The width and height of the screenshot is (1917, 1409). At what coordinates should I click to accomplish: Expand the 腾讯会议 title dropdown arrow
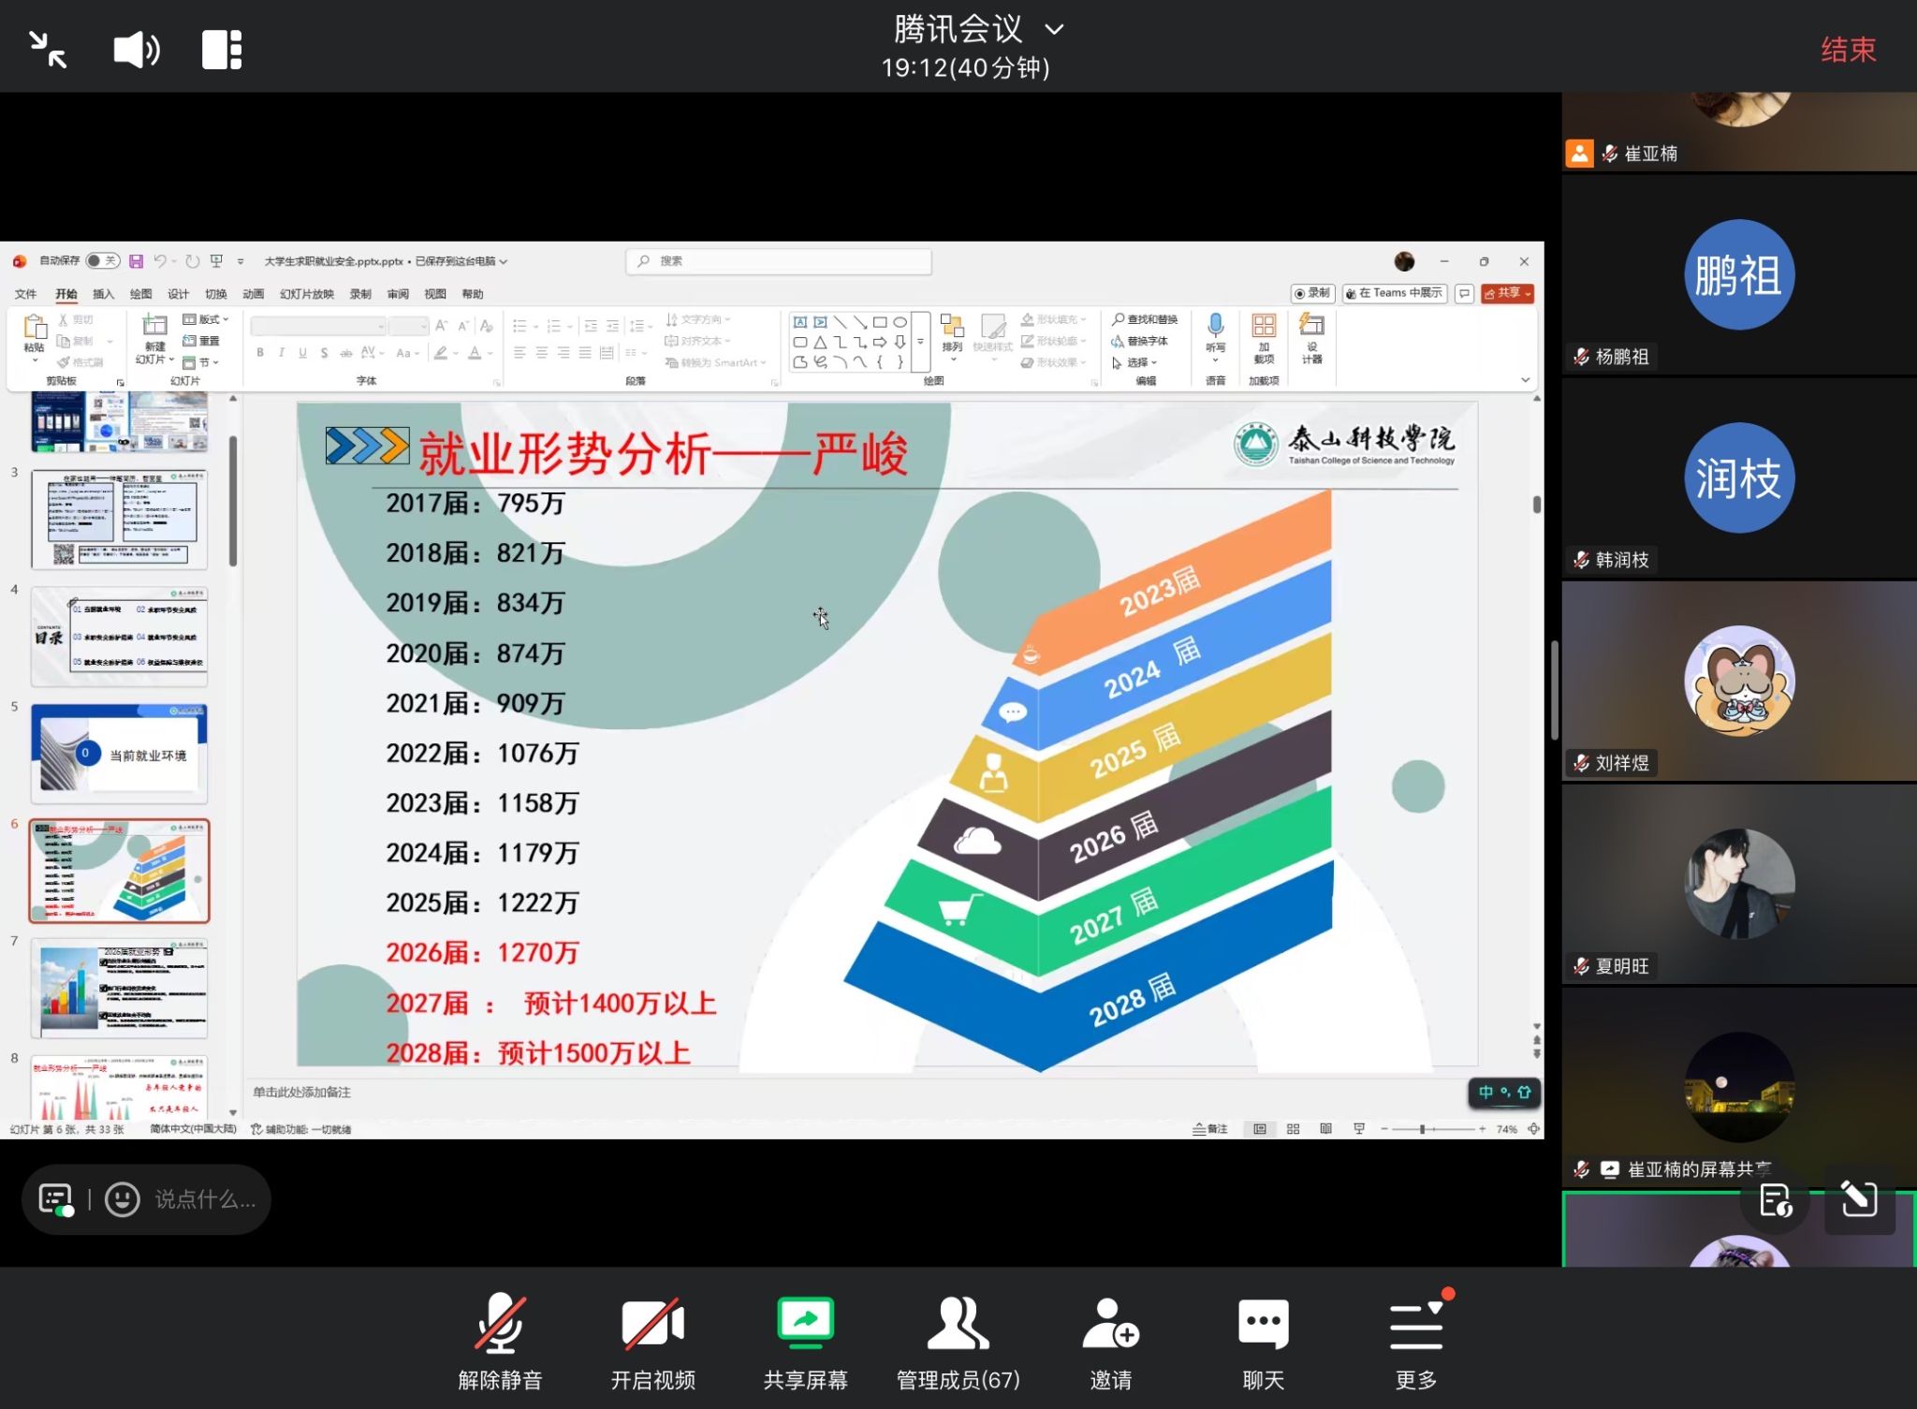point(1055,30)
